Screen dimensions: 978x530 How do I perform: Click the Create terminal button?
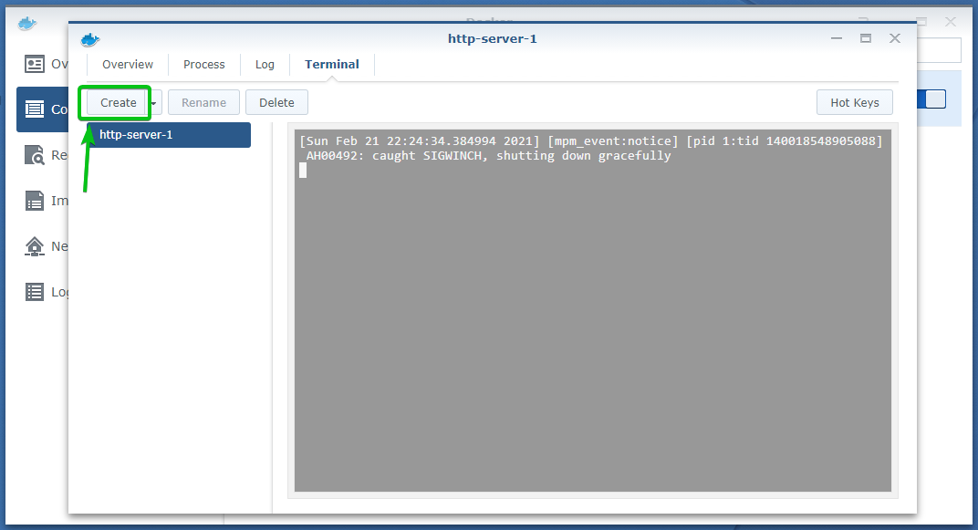118,102
